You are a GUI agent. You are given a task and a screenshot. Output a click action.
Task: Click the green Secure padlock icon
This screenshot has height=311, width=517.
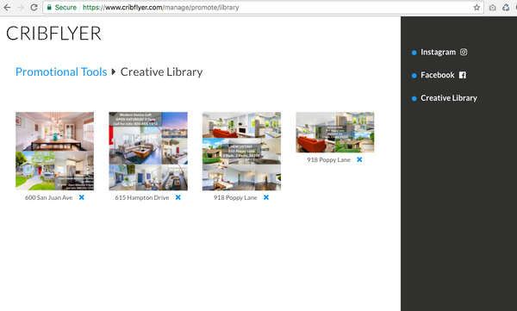coord(49,7)
